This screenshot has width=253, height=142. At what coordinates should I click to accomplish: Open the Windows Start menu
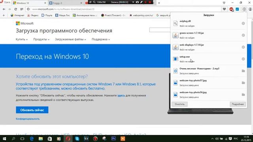coord(4,138)
